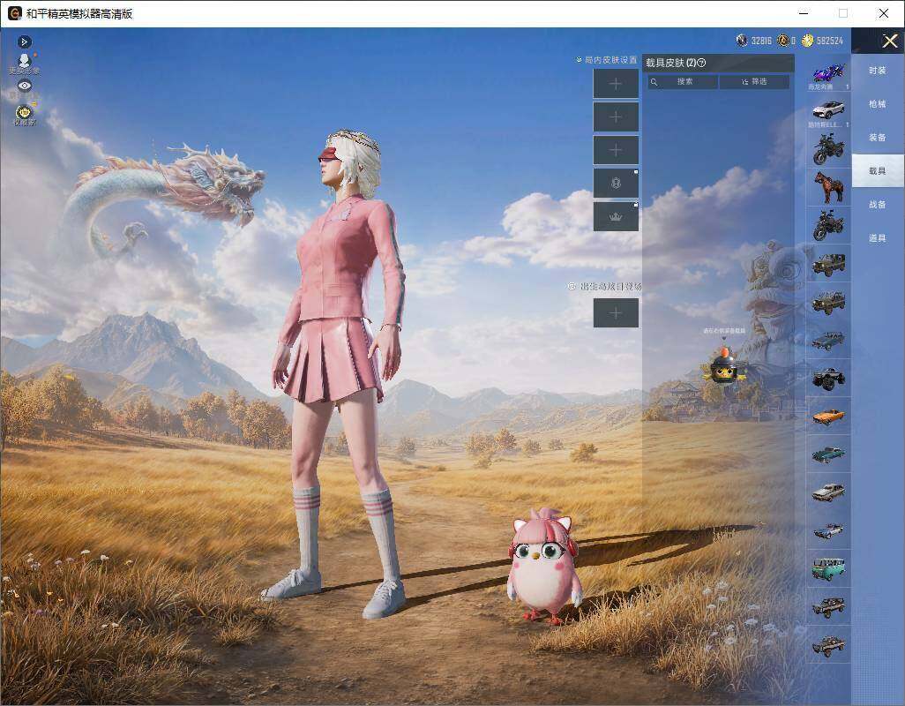The image size is (905, 706).
Task: Open the 道具 items tab
Action: [x=878, y=238]
